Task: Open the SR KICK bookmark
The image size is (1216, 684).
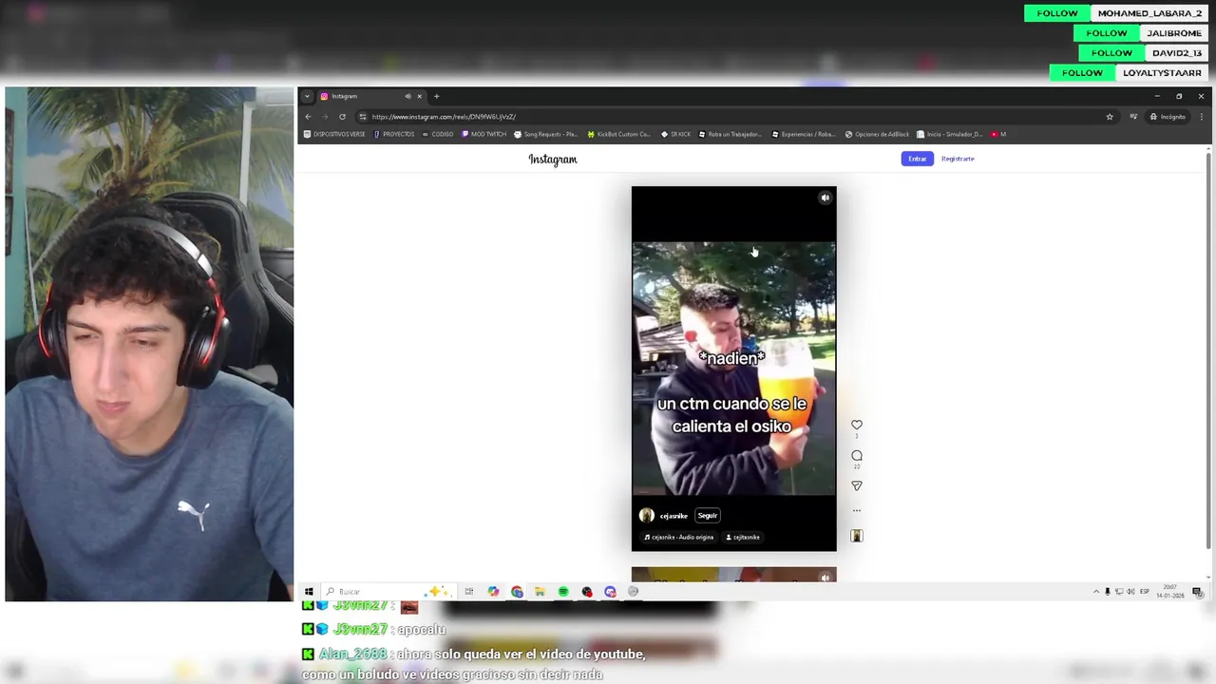Action: click(x=675, y=134)
